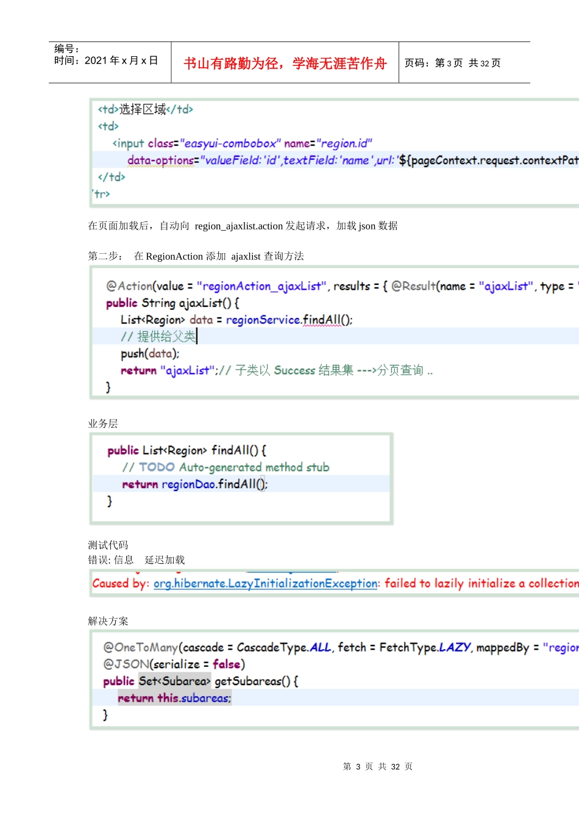Screen dimensions: 579x820
Task: Click the getSubareas() method declaration
Action: 201,681
